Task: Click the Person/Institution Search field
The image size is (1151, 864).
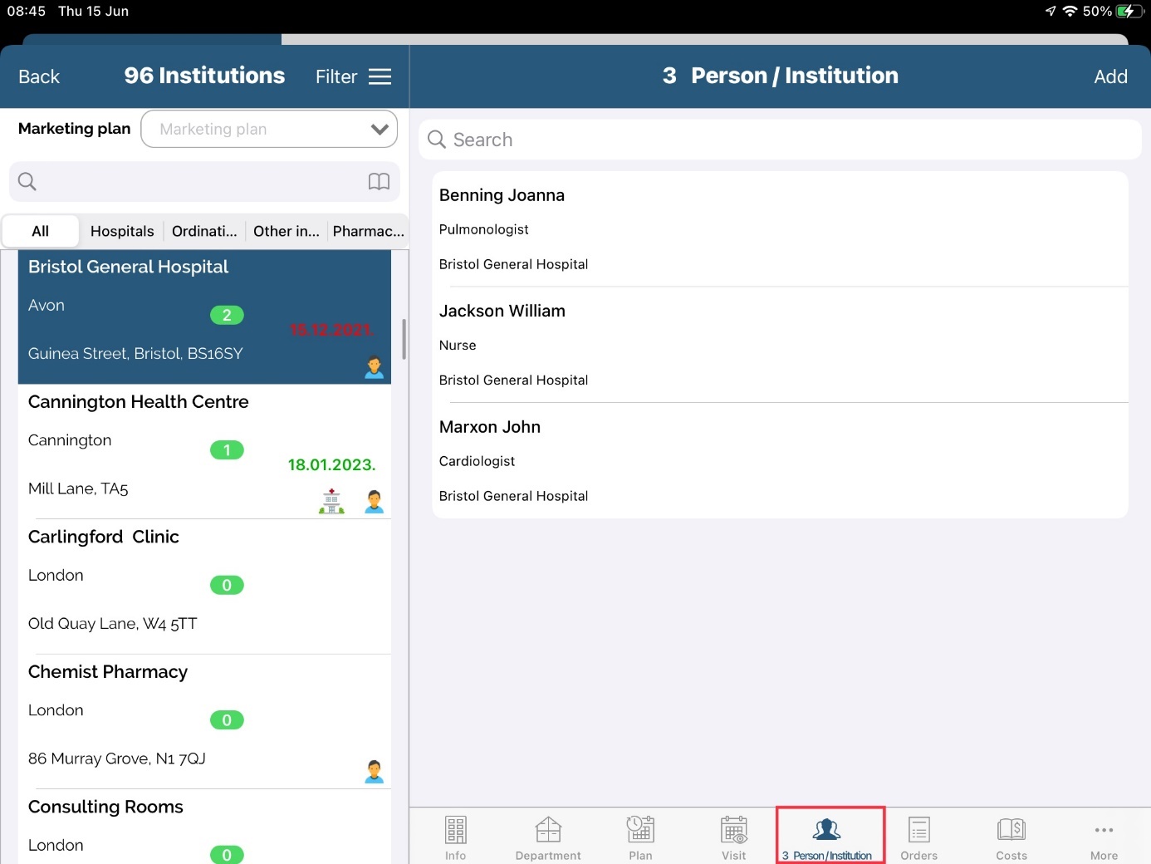Action: pos(781,140)
